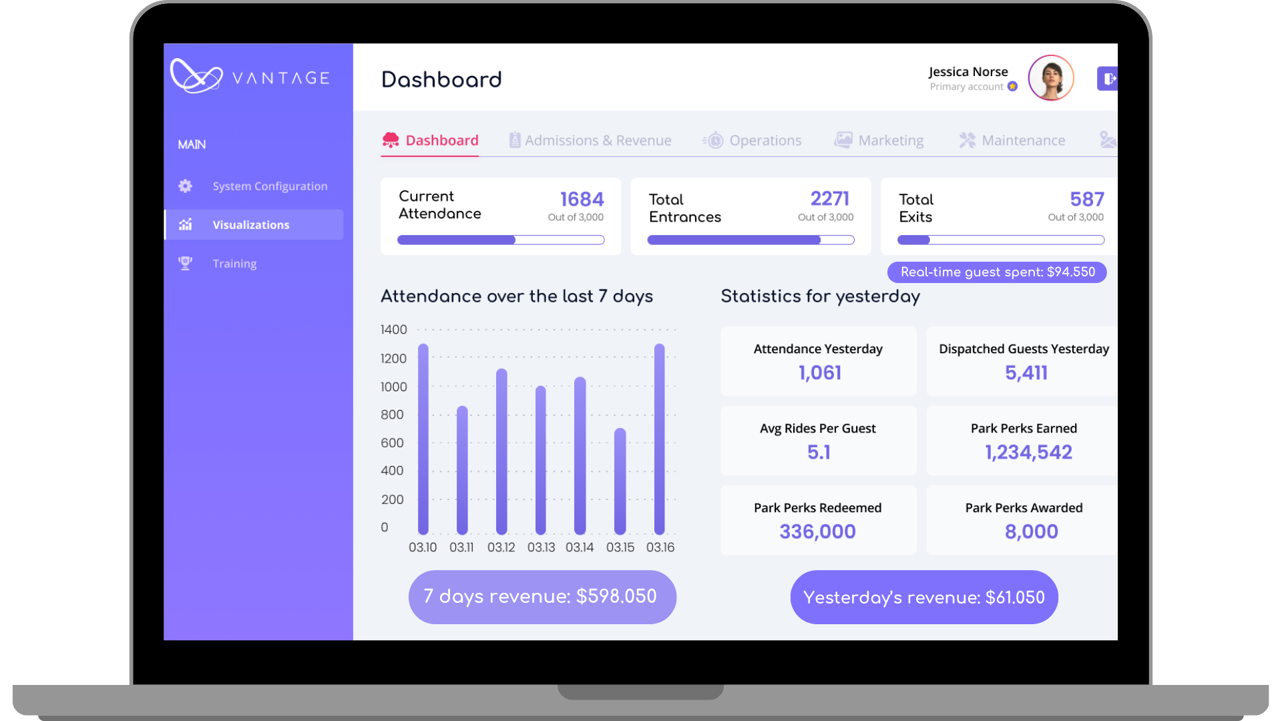Click Jessica Norse account name
The height and width of the screenshot is (721, 1282).
click(x=968, y=71)
